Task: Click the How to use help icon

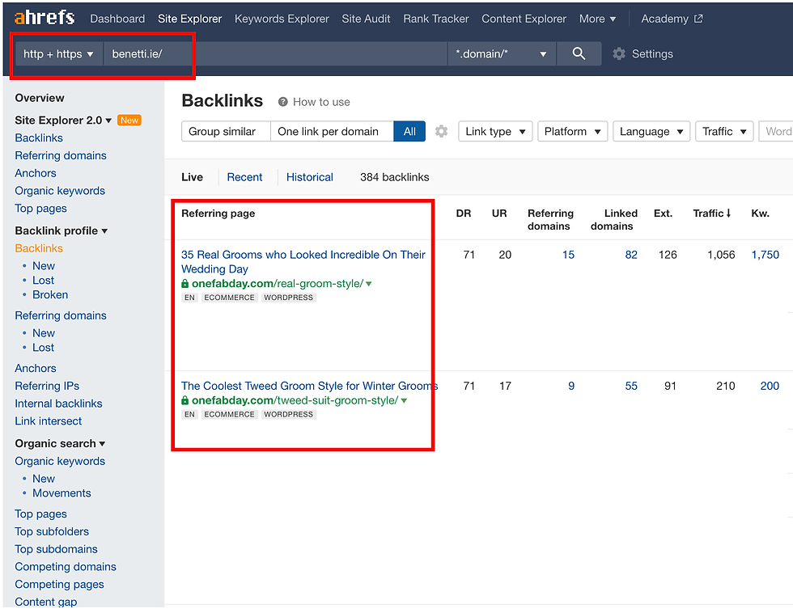Action: click(x=282, y=102)
